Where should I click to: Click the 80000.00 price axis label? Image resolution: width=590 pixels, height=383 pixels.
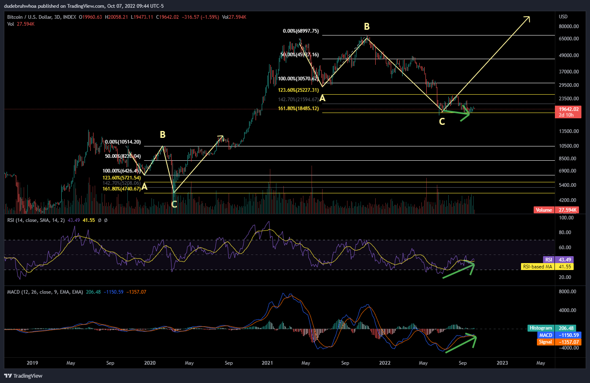pyautogui.click(x=569, y=27)
